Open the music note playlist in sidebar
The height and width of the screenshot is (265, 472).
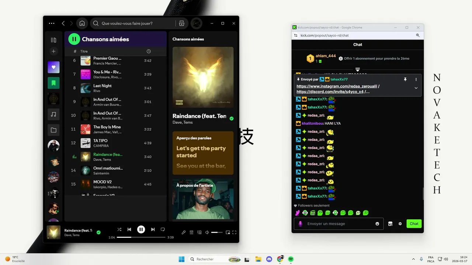(53, 114)
